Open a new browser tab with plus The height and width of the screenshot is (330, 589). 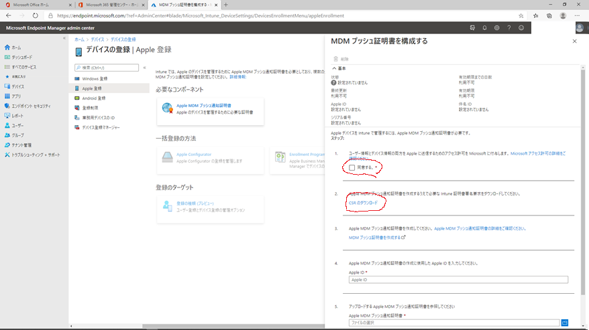point(226,5)
